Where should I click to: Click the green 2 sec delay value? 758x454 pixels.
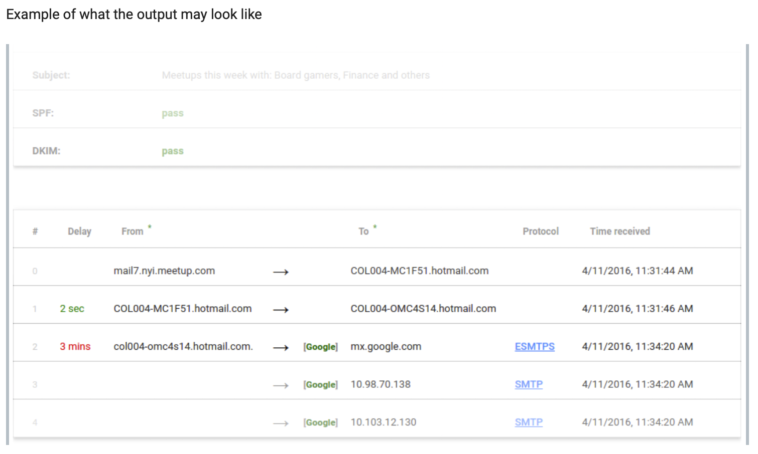click(x=72, y=309)
